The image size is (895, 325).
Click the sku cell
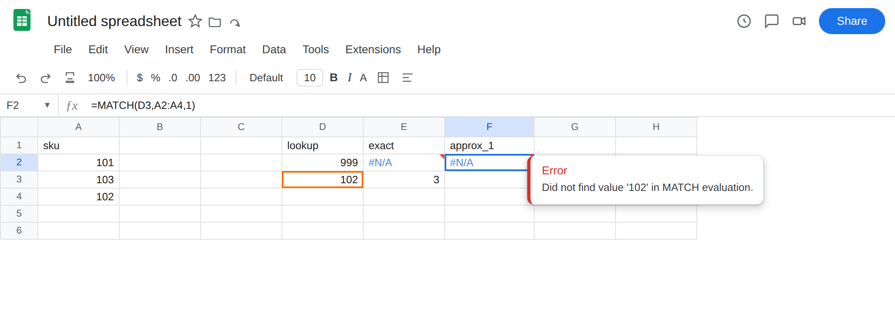79,145
